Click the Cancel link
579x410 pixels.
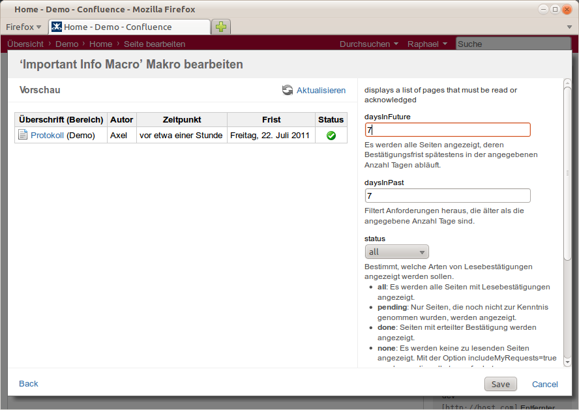click(x=544, y=384)
